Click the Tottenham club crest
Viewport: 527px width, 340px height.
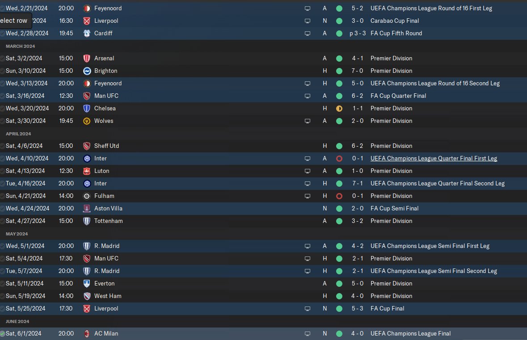[x=87, y=221]
